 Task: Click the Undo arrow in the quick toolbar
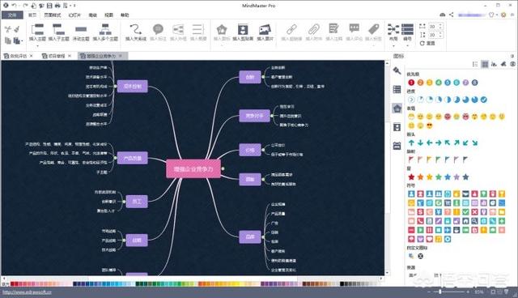(x=15, y=6)
